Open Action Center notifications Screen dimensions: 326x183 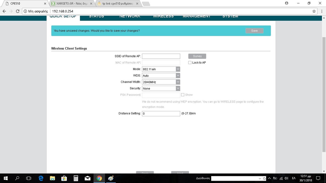(318, 178)
